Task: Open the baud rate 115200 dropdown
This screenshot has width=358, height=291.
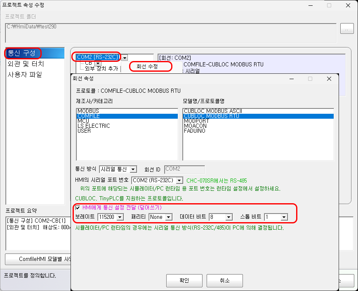Action: (120, 217)
